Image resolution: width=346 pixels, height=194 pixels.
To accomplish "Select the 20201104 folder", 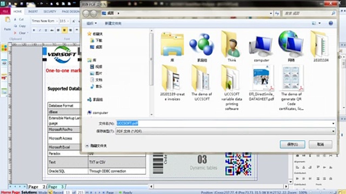I will click(321, 47).
